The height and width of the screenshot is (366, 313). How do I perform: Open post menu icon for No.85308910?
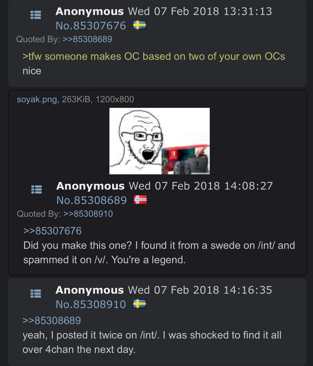click(36, 294)
